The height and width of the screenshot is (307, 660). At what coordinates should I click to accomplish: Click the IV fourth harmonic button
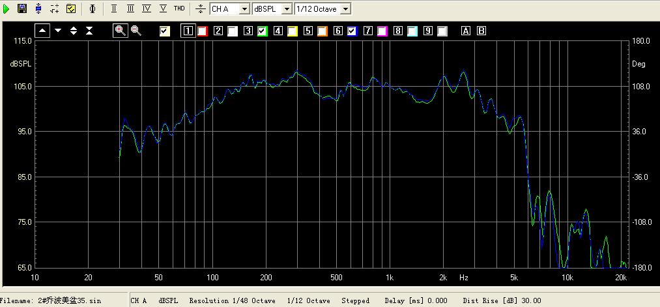pos(146,8)
